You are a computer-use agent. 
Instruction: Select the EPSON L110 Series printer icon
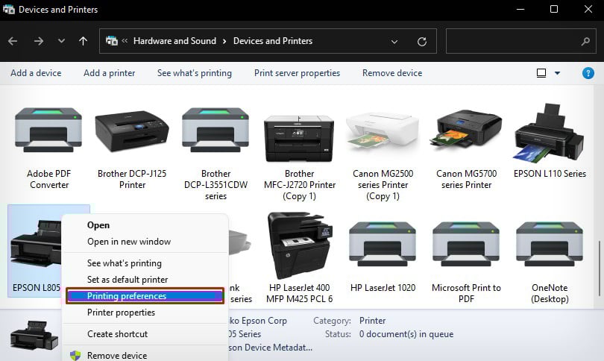pyautogui.click(x=550, y=133)
